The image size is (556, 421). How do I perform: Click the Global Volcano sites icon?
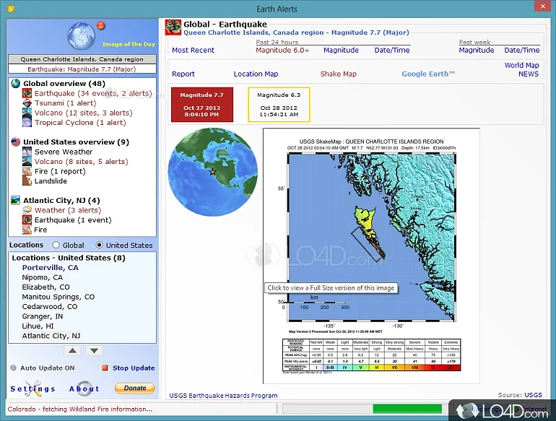tap(27, 113)
